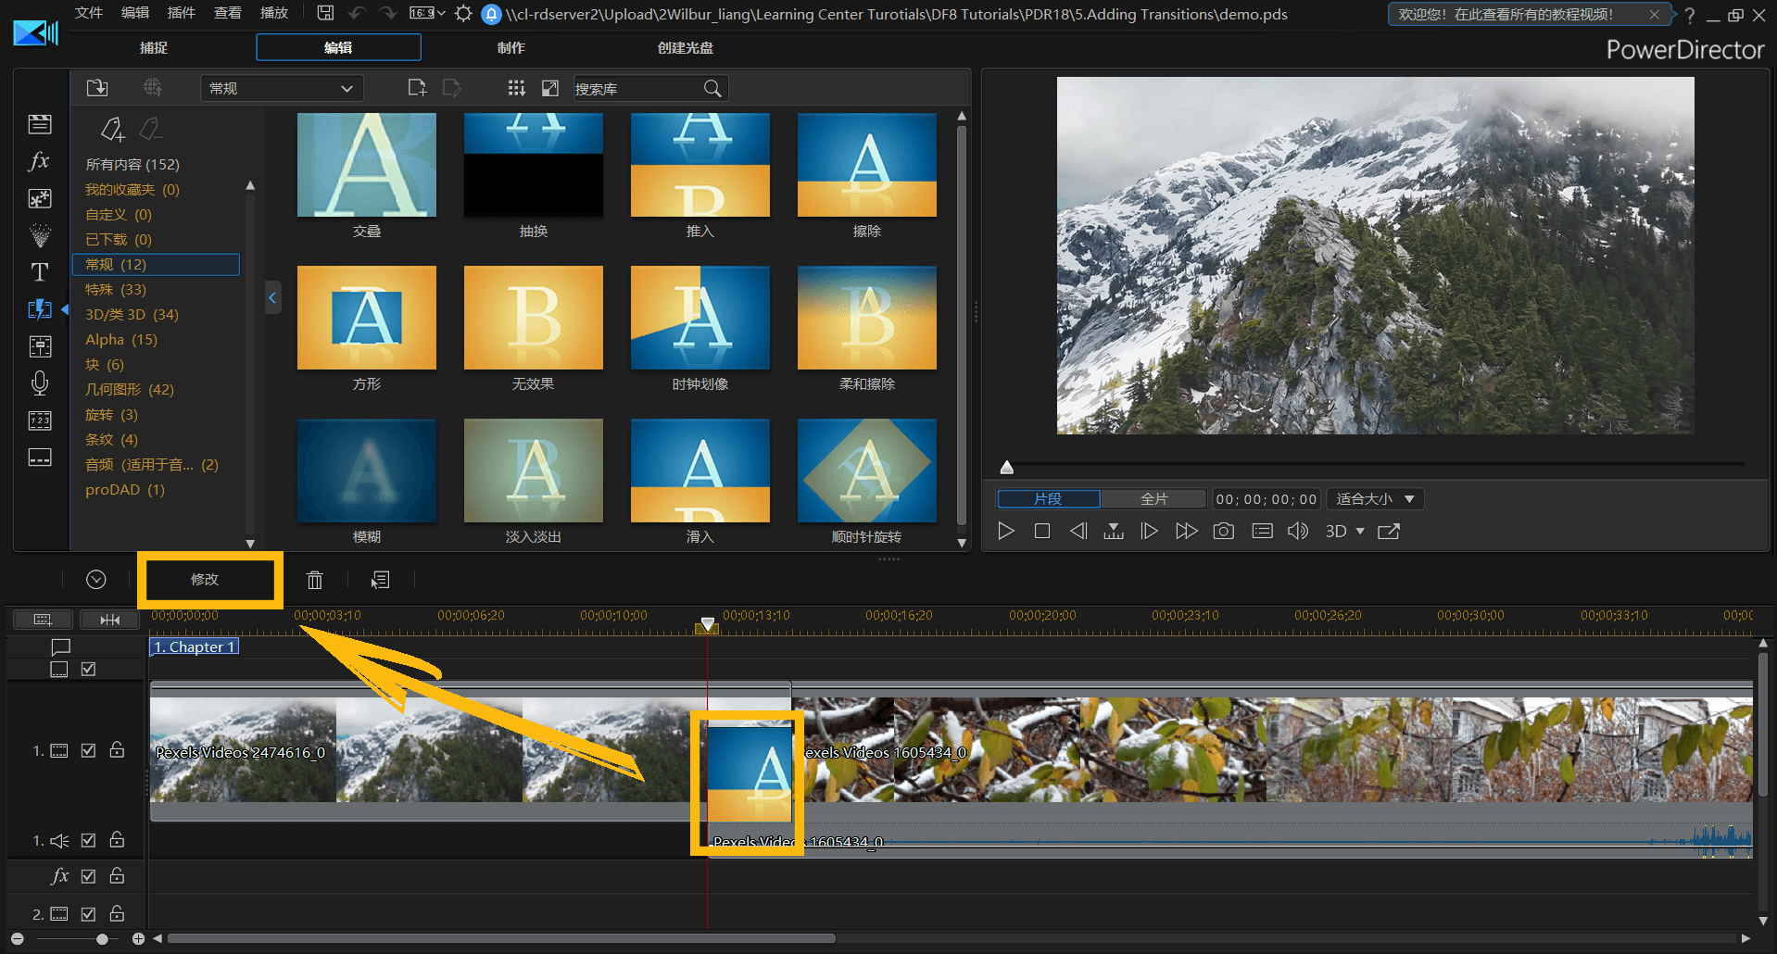The width and height of the screenshot is (1777, 954).
Task: Open the 常规 library filter dropdown
Action: tap(281, 88)
